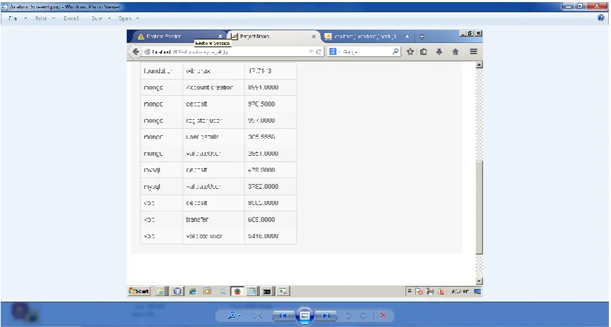Reload the page with refresh icon
The width and height of the screenshot is (611, 327).
319,51
